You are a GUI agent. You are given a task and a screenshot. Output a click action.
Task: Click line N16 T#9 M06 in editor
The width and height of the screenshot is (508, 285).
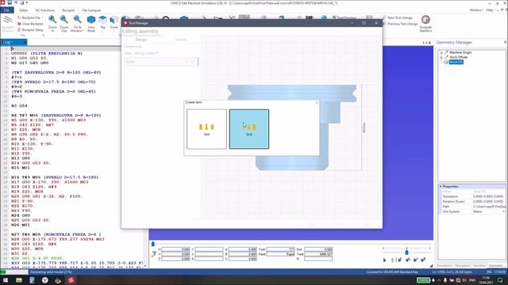[x=54, y=177]
